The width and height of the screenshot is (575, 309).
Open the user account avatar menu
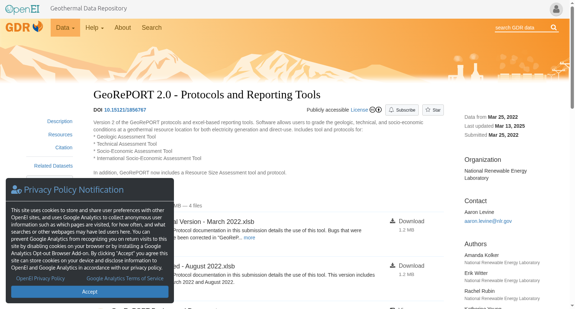556,9
